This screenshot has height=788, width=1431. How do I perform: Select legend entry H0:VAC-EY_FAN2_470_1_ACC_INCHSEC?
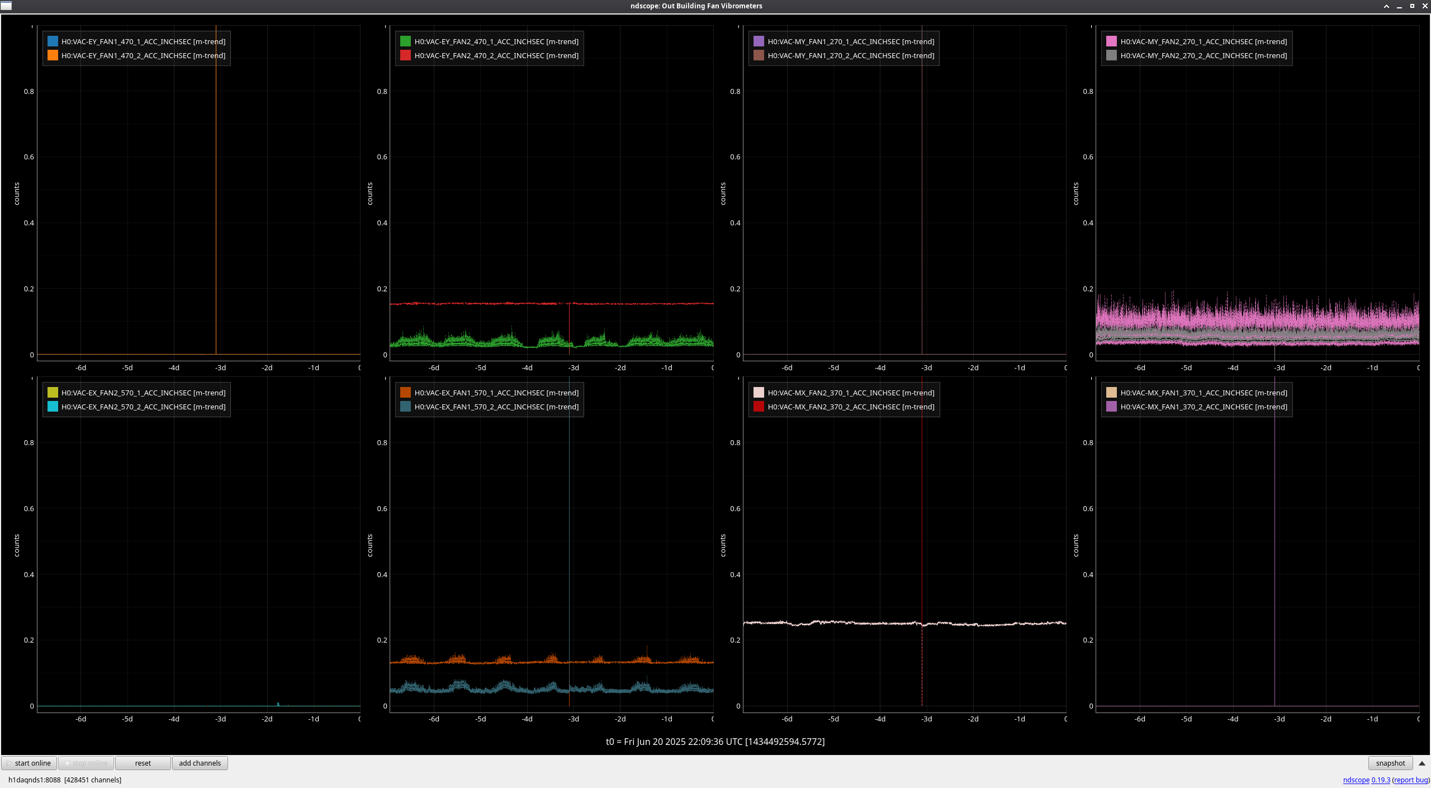[496, 41]
